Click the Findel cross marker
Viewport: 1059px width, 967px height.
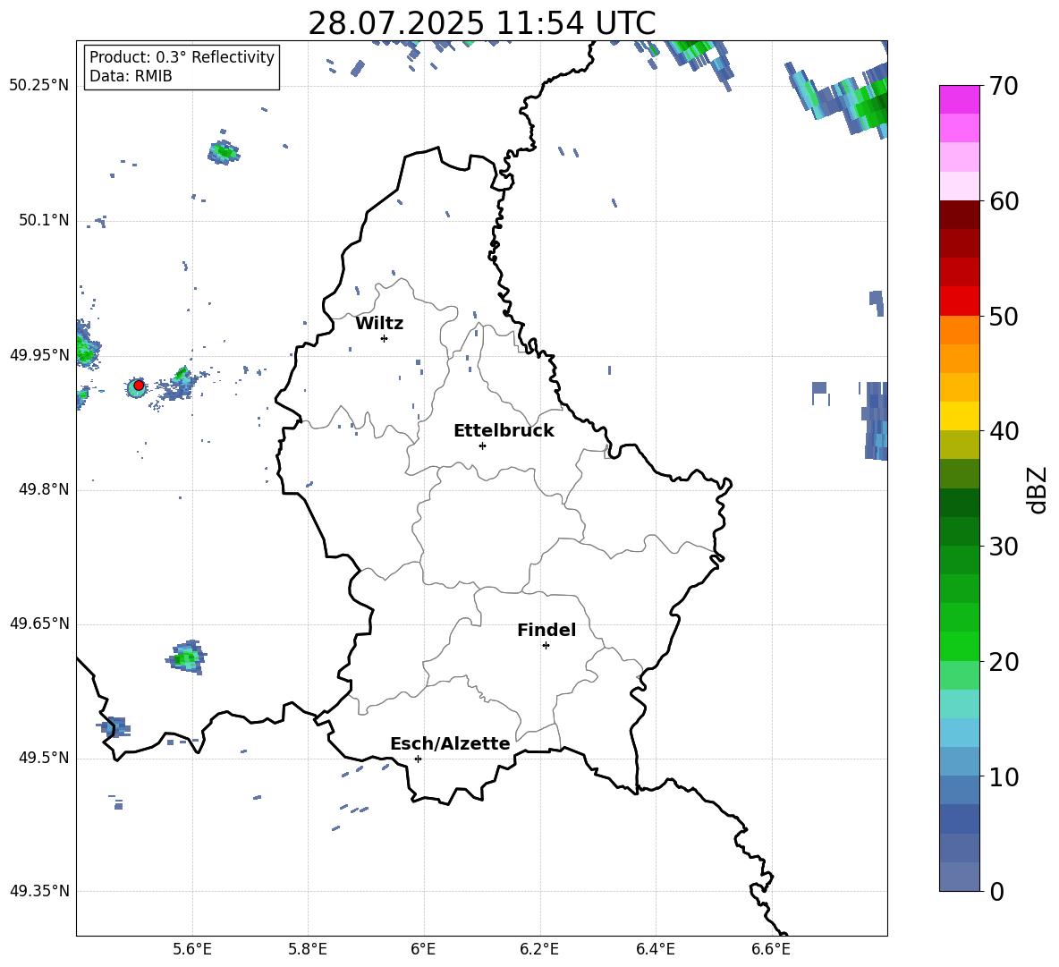tap(546, 646)
